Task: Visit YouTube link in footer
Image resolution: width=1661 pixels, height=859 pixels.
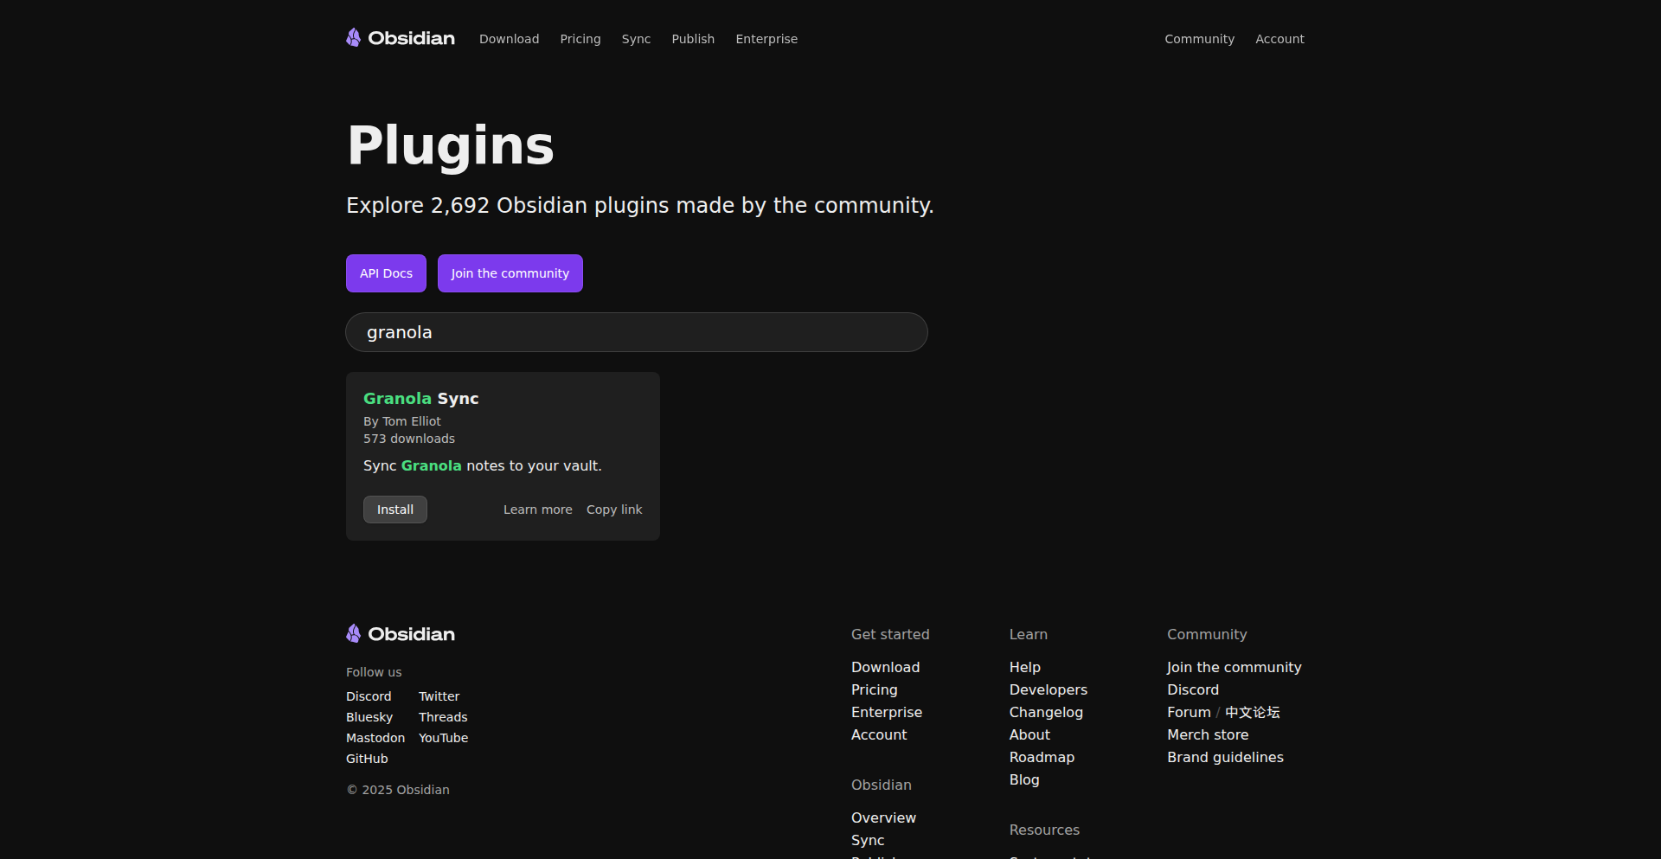Action: (444, 738)
